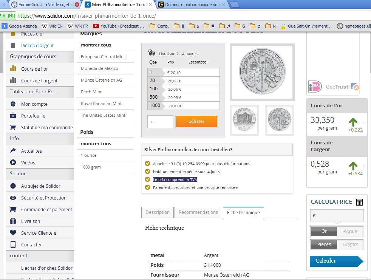Filter weight by 1 ounce
Viewport: 371px width, 280px height.
click(x=88, y=155)
